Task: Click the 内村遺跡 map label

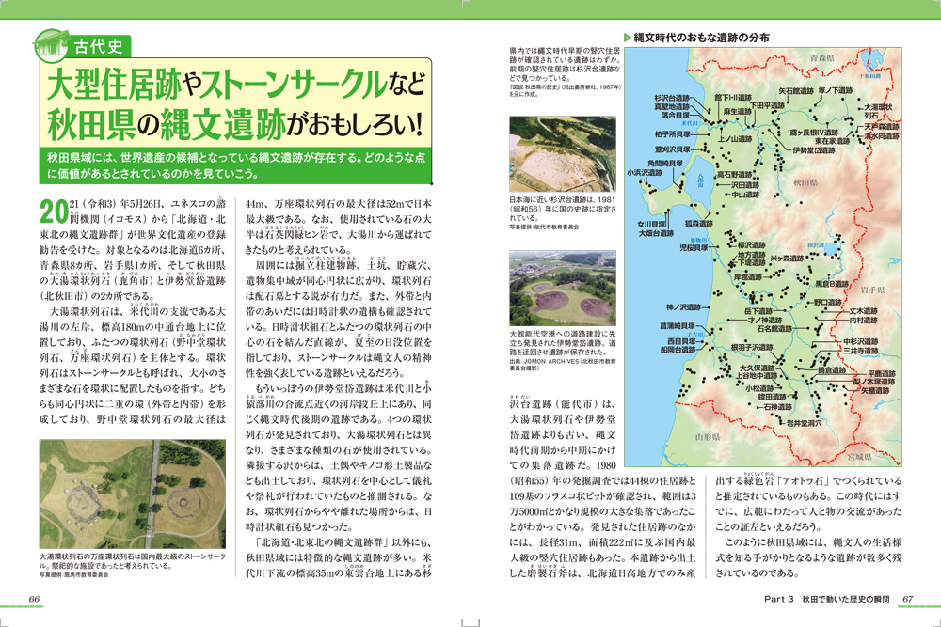Action: 864,321
